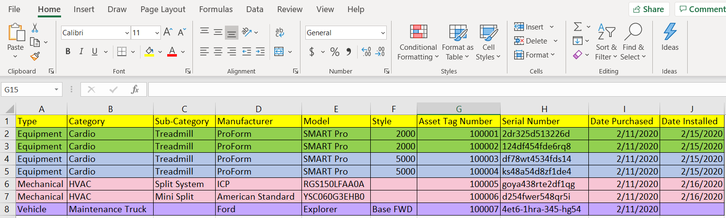Open Number format dialog launcher

pyautogui.click(x=387, y=71)
